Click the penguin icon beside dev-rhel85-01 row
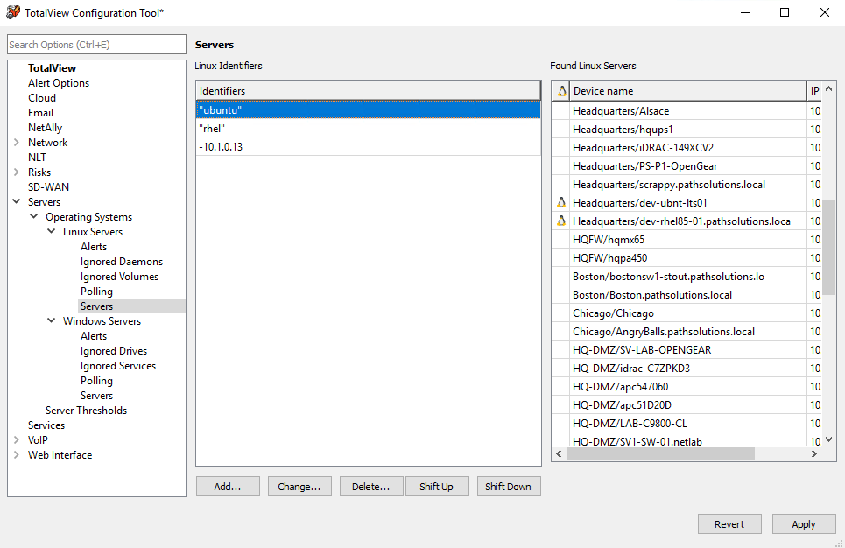Screen dimensions: 845x548 click(x=560, y=221)
